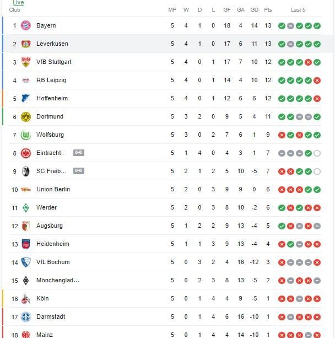The height and width of the screenshot is (338, 335).
Task: Click the Köln club crest icon
Action: [x=25, y=298]
